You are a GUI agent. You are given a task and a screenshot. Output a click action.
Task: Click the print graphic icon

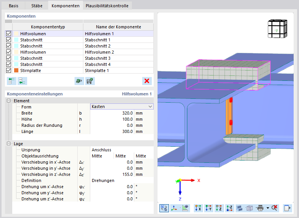[x=260, y=208]
